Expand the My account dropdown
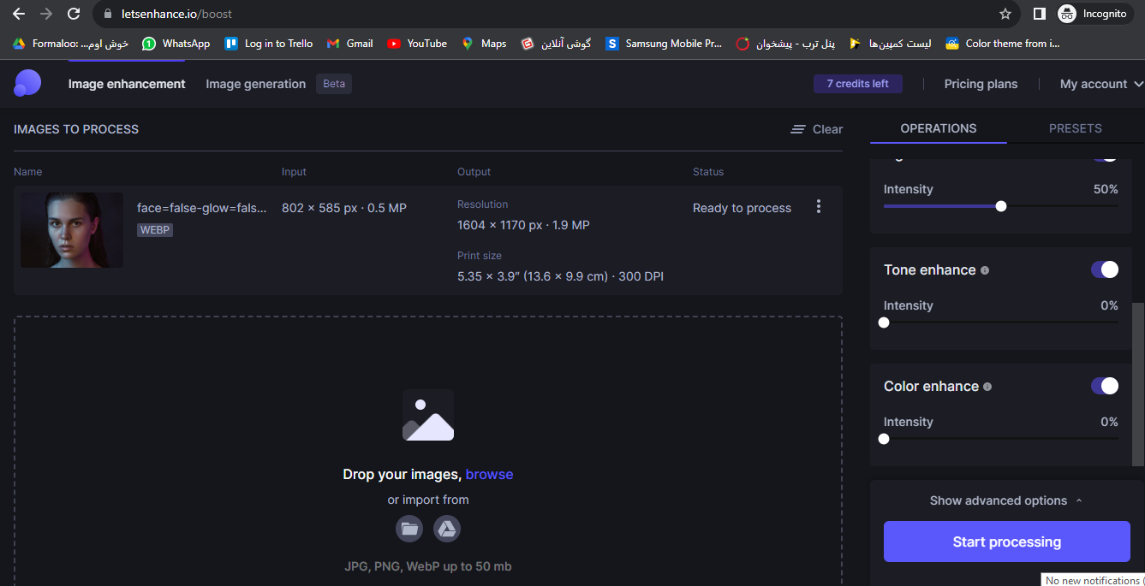 (1101, 84)
